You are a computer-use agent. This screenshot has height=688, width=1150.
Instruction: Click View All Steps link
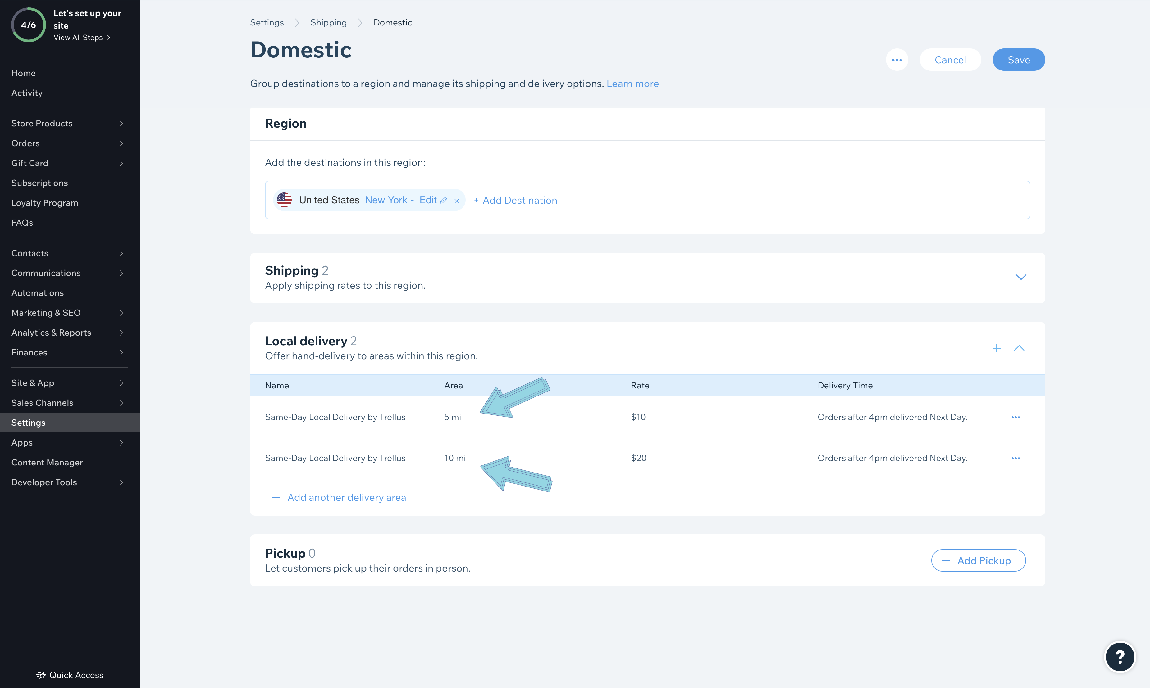pos(82,38)
